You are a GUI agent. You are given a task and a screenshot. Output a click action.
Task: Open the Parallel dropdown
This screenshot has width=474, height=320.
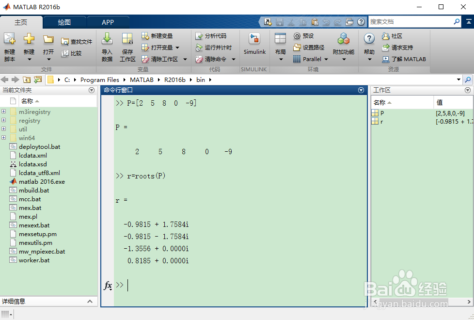(x=326, y=59)
